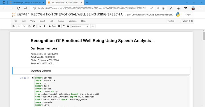Open the Help menu
This screenshot has width=205, height=107.
(x=83, y=21)
